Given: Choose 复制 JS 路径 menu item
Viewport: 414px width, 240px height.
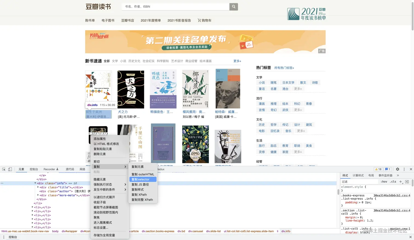Looking at the screenshot, I should (x=143, y=185).
